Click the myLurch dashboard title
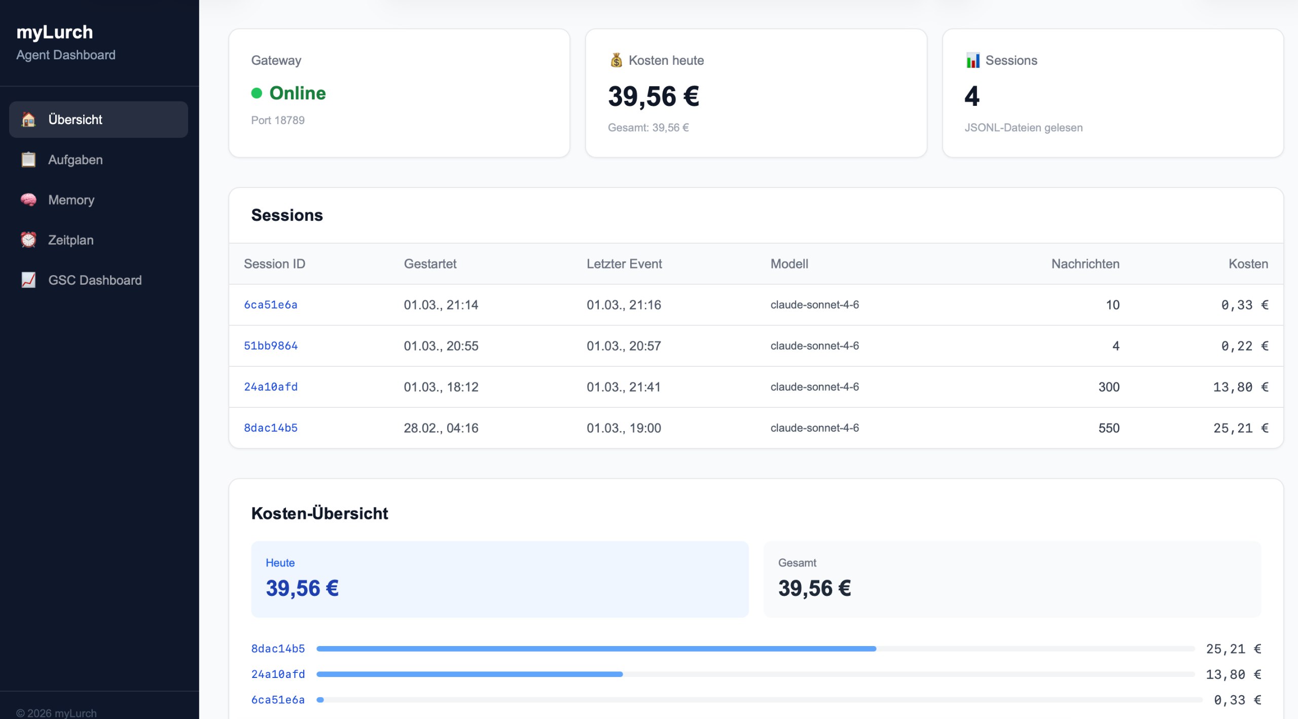 pos(55,32)
